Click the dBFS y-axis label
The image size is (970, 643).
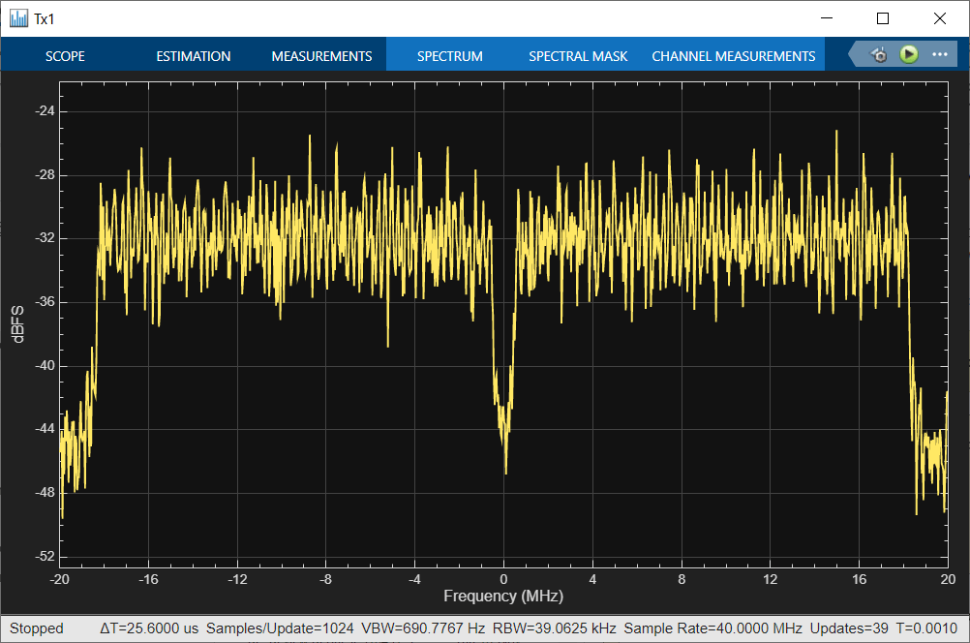tap(18, 323)
